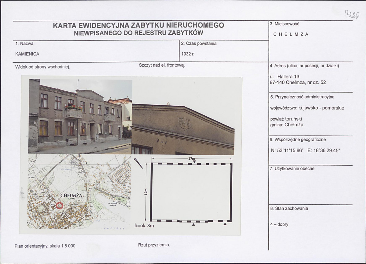Select caption 'Szczyt nad el. frontową.'
Viewport: 366px width, 264px height.
162,65
